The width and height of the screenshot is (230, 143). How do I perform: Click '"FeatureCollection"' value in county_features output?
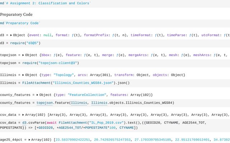click(87, 95)
